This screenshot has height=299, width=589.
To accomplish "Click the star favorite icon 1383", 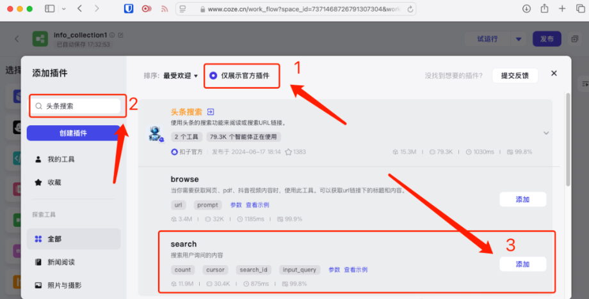I will (x=289, y=152).
